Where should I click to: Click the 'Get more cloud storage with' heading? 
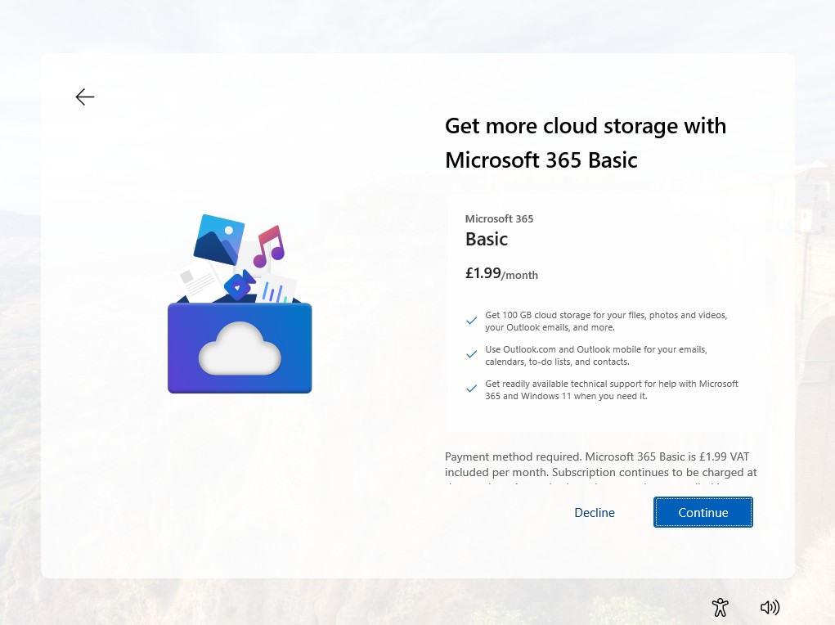[586, 126]
